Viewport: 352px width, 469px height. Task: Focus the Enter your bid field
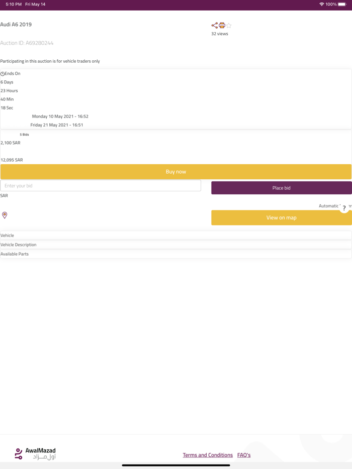point(101,185)
